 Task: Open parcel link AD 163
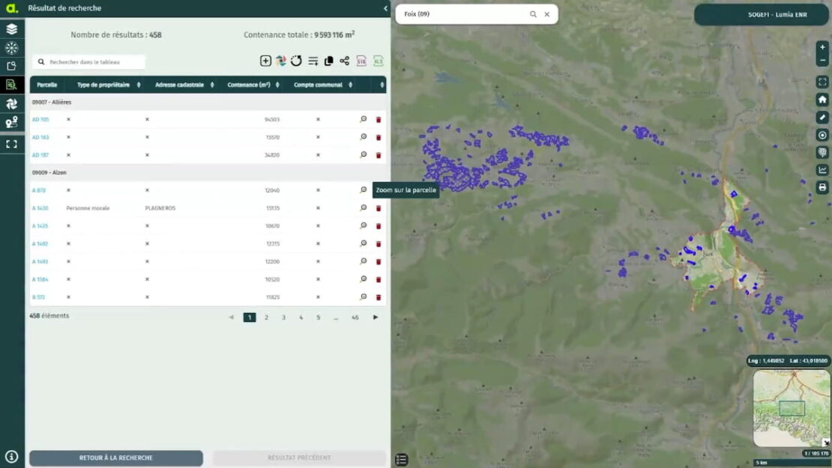tap(40, 138)
